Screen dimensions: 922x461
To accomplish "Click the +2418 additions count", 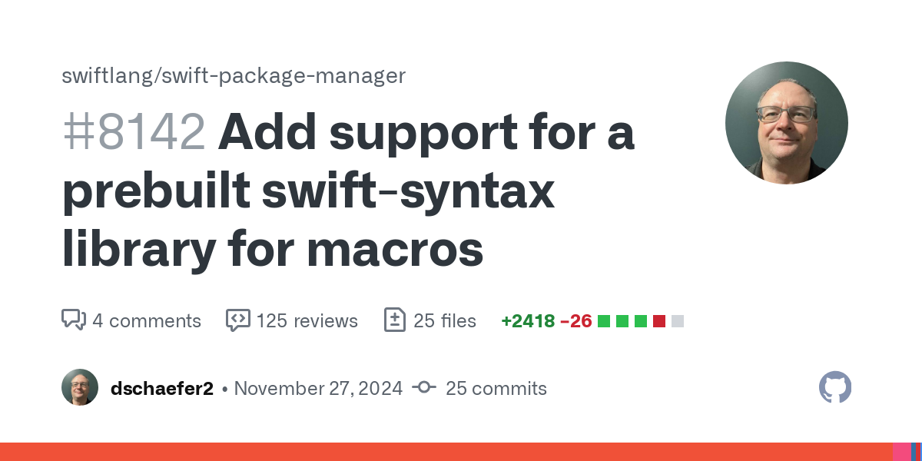I will [527, 320].
